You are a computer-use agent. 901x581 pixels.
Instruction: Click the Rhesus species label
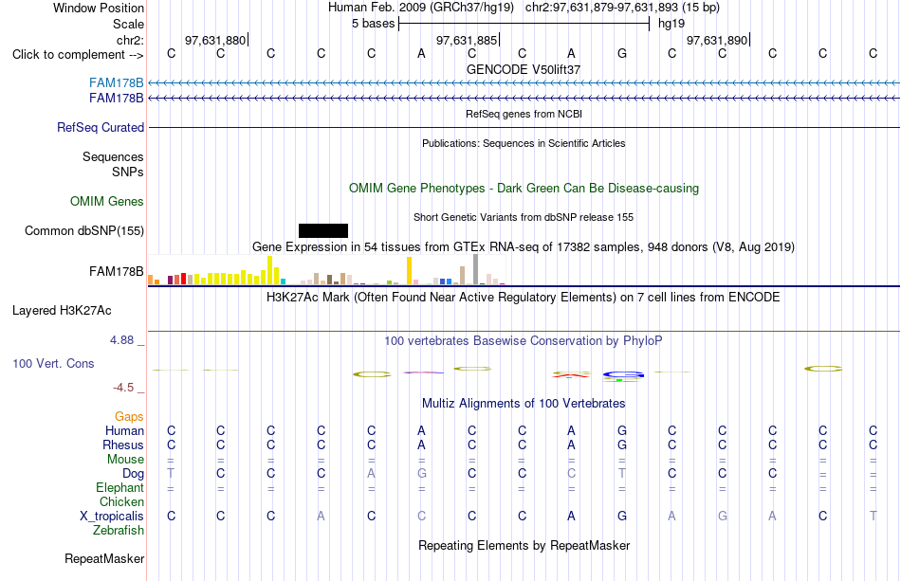pos(123,445)
